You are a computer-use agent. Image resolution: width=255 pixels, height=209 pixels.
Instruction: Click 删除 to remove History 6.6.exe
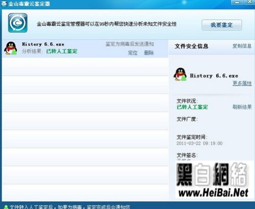click(149, 53)
